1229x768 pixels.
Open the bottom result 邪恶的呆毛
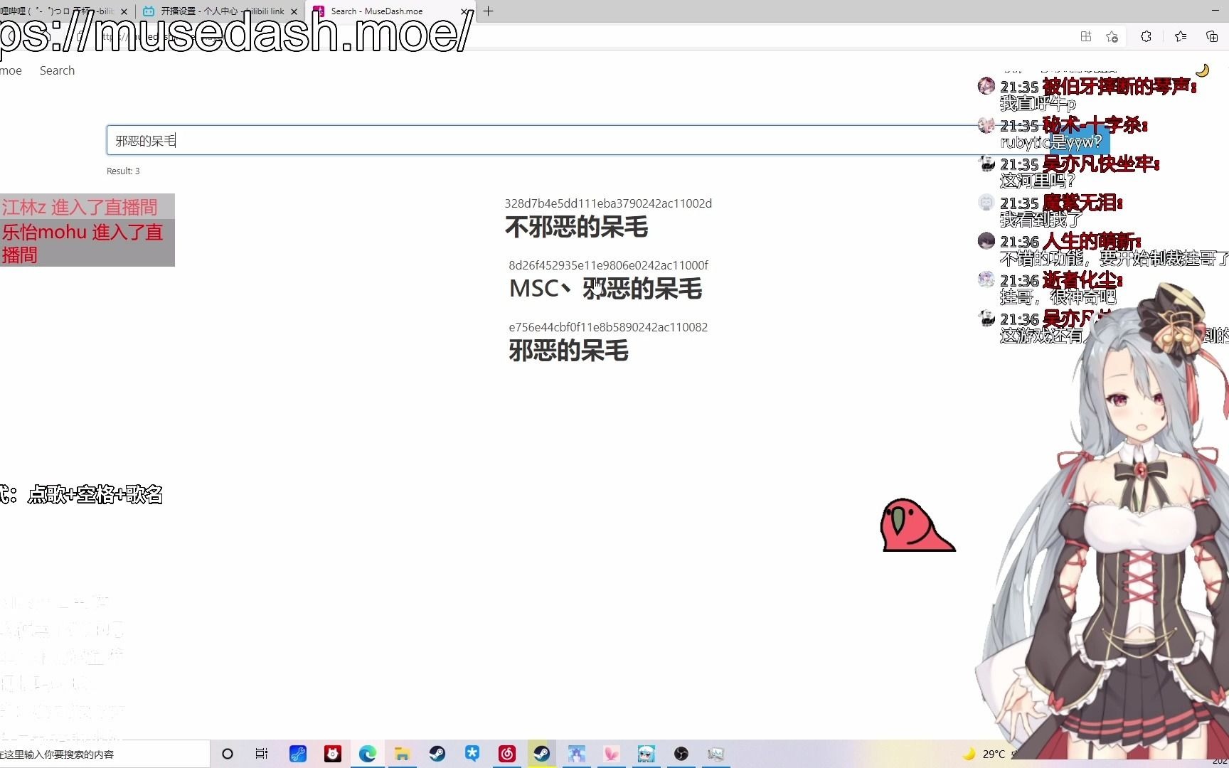coord(568,351)
